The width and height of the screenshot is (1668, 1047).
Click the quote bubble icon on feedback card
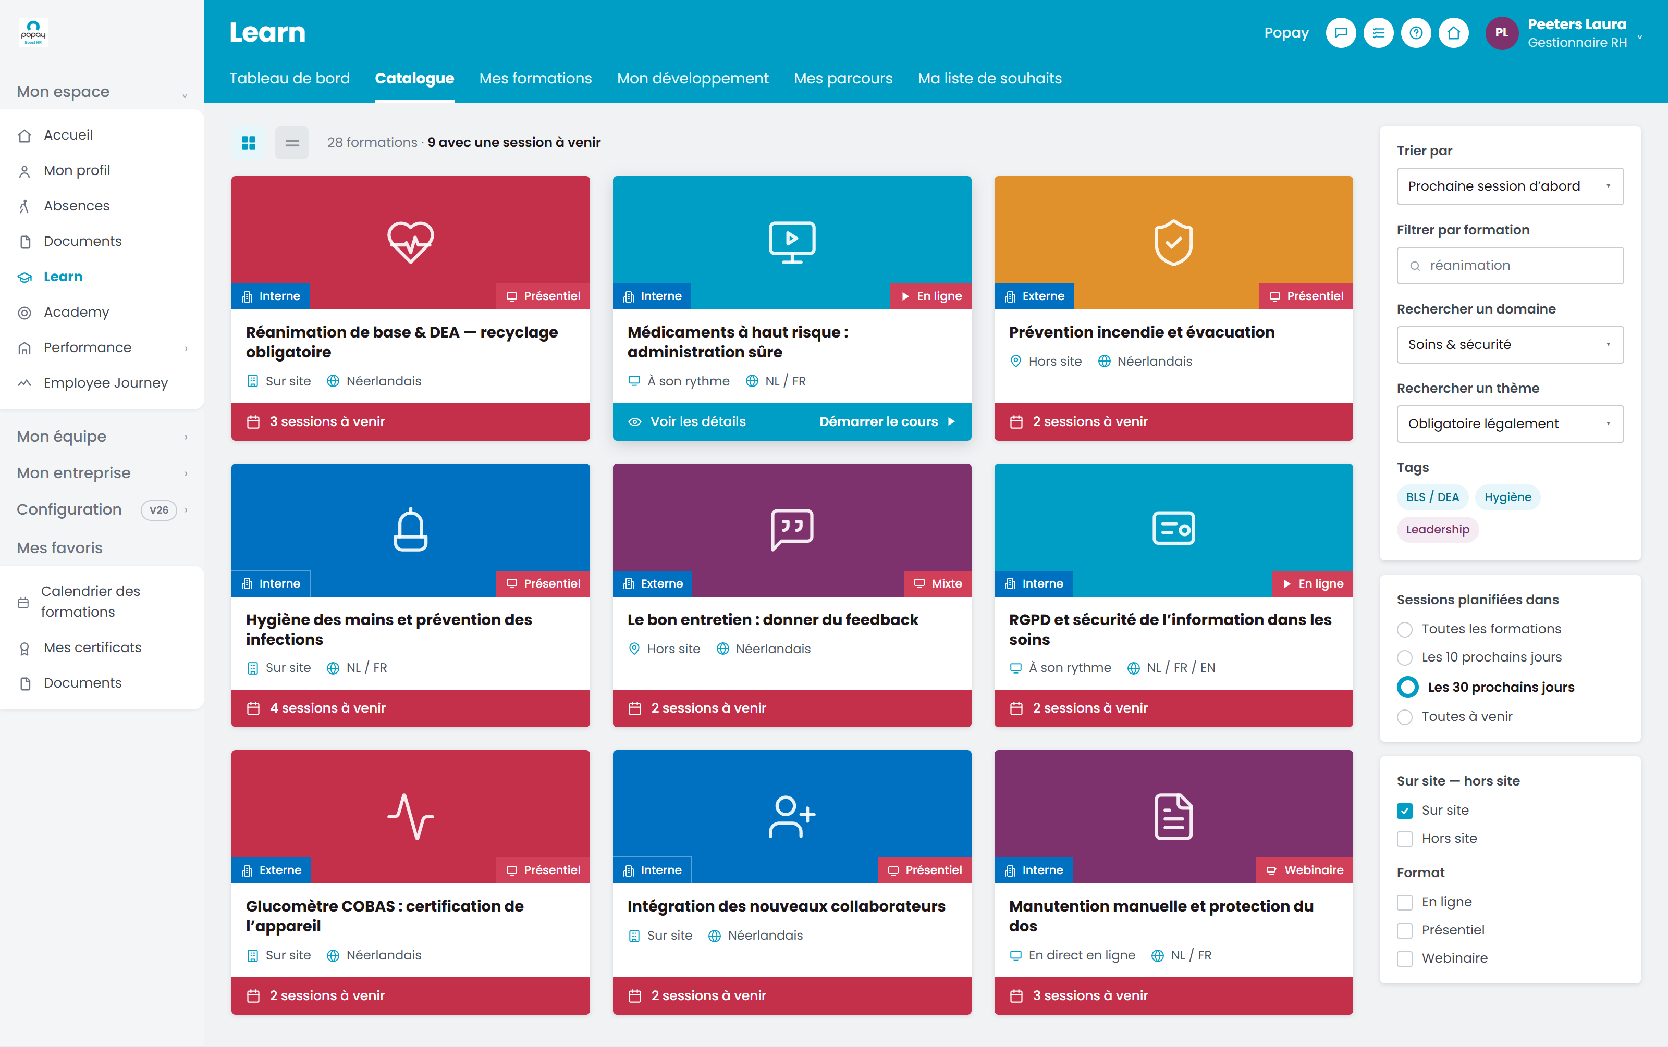tap(792, 529)
